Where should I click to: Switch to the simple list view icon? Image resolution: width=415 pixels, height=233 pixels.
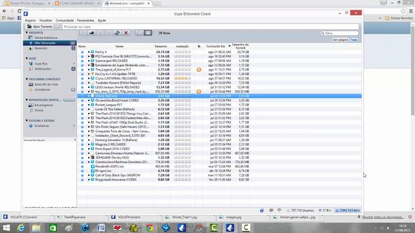[139, 33]
